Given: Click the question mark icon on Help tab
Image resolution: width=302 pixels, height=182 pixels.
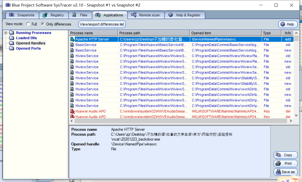Looking at the screenshot, I should (171, 15).
